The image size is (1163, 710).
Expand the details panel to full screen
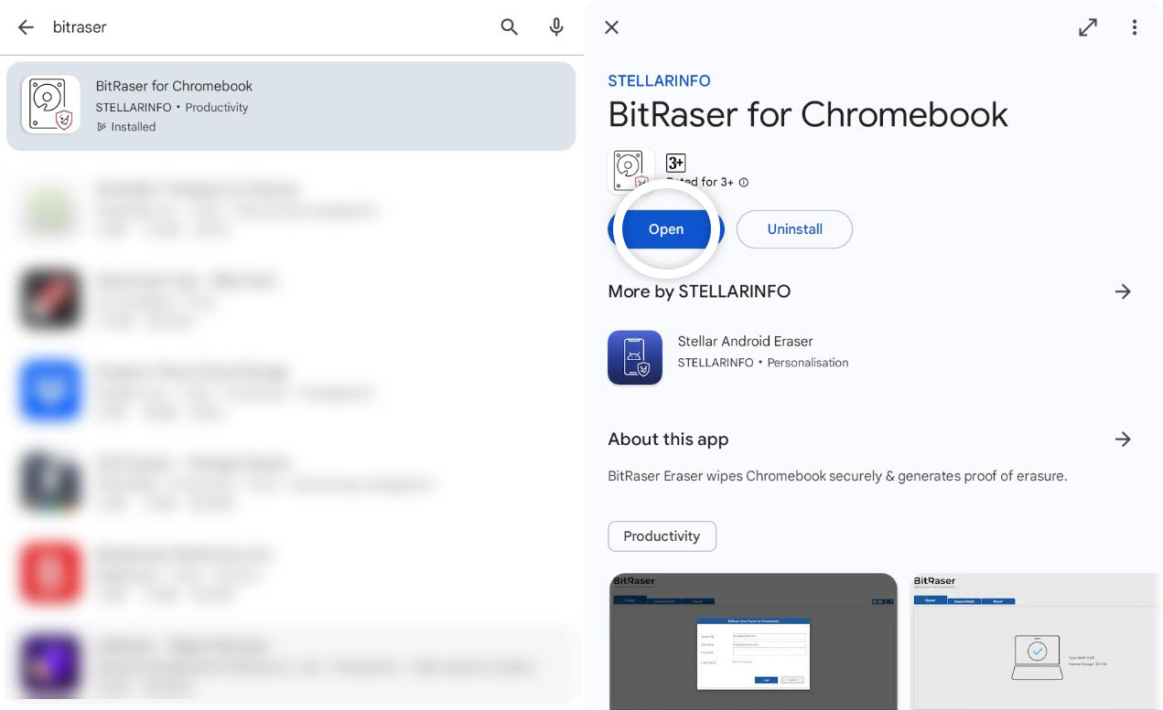pos(1088,27)
